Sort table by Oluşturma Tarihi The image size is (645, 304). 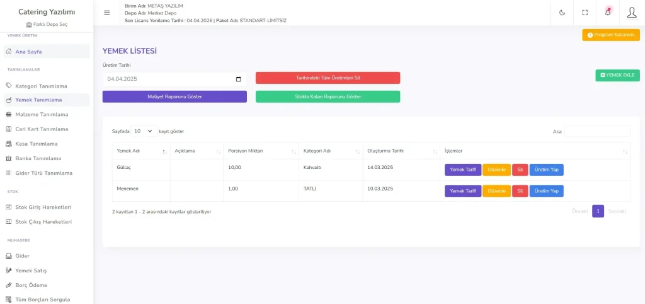[401, 151]
